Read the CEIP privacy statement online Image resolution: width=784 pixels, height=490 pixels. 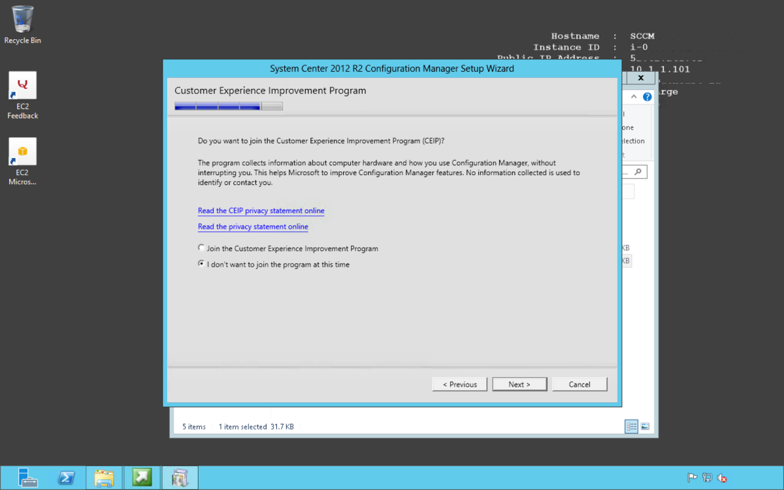(x=261, y=210)
